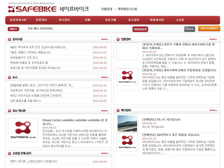This screenshot has height=168, width=224.
Task: Click the SAFEBIKE thumbnail beside 기업회원을 모집합니다 post
Action: click(127, 77)
